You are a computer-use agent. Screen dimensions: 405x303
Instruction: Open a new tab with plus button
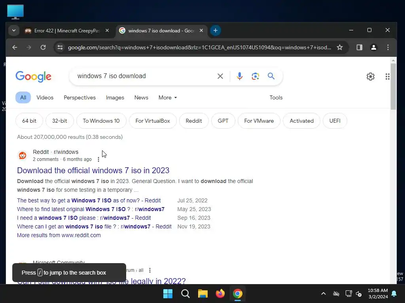(216, 30)
